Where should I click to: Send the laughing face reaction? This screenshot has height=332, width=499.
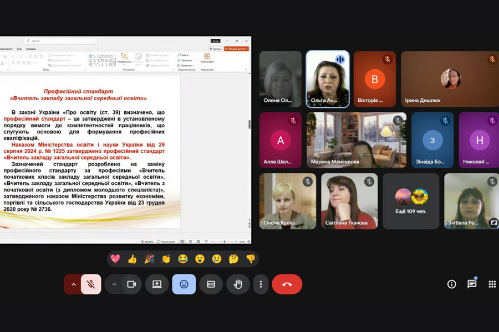pos(182,259)
